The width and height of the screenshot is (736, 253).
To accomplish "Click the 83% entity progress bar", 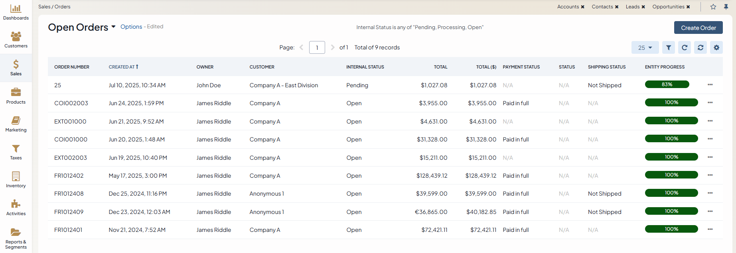I will pyautogui.click(x=667, y=84).
